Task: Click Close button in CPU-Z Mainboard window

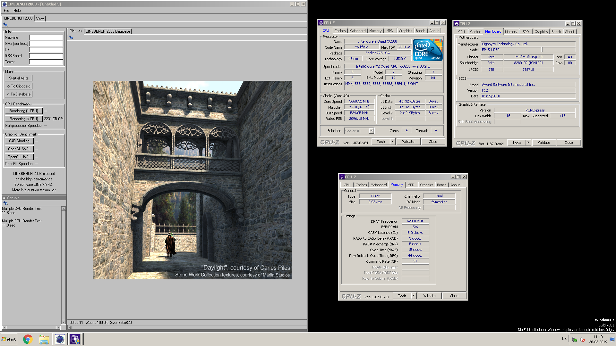Action: [x=569, y=143]
